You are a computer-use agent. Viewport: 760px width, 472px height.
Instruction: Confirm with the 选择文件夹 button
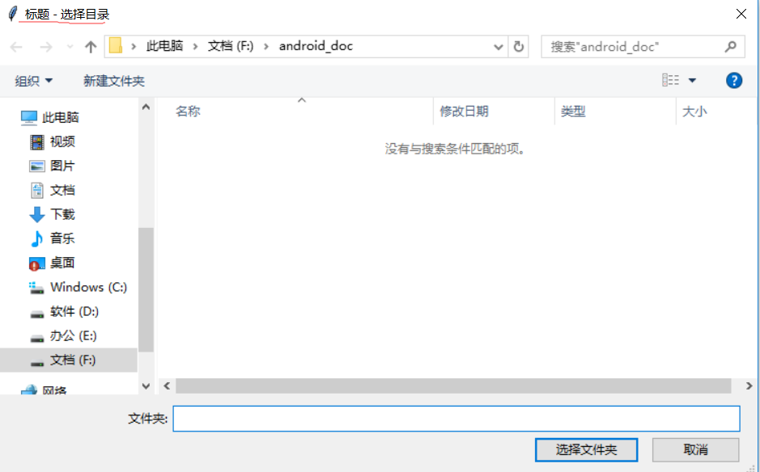(586, 449)
